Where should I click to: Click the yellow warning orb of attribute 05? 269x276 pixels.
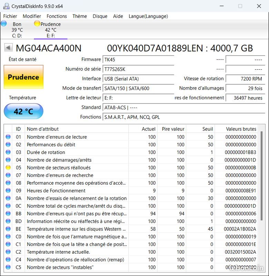pyautogui.click(x=8, y=167)
